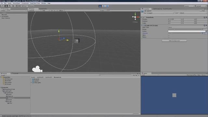Open Light 2D script help icon

tap(204, 25)
